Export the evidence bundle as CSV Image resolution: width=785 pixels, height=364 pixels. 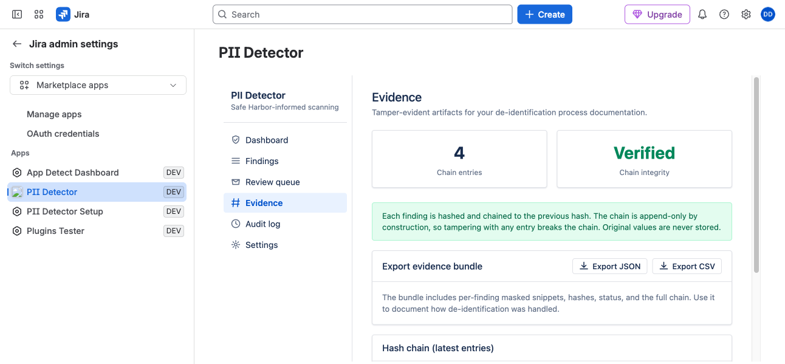pyautogui.click(x=687, y=266)
